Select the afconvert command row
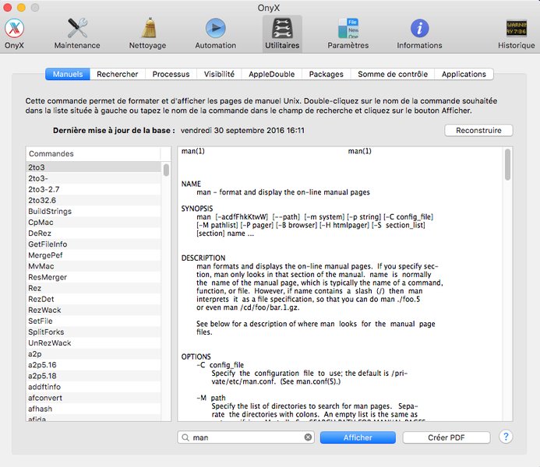This screenshot has width=540, height=467. (x=94, y=398)
